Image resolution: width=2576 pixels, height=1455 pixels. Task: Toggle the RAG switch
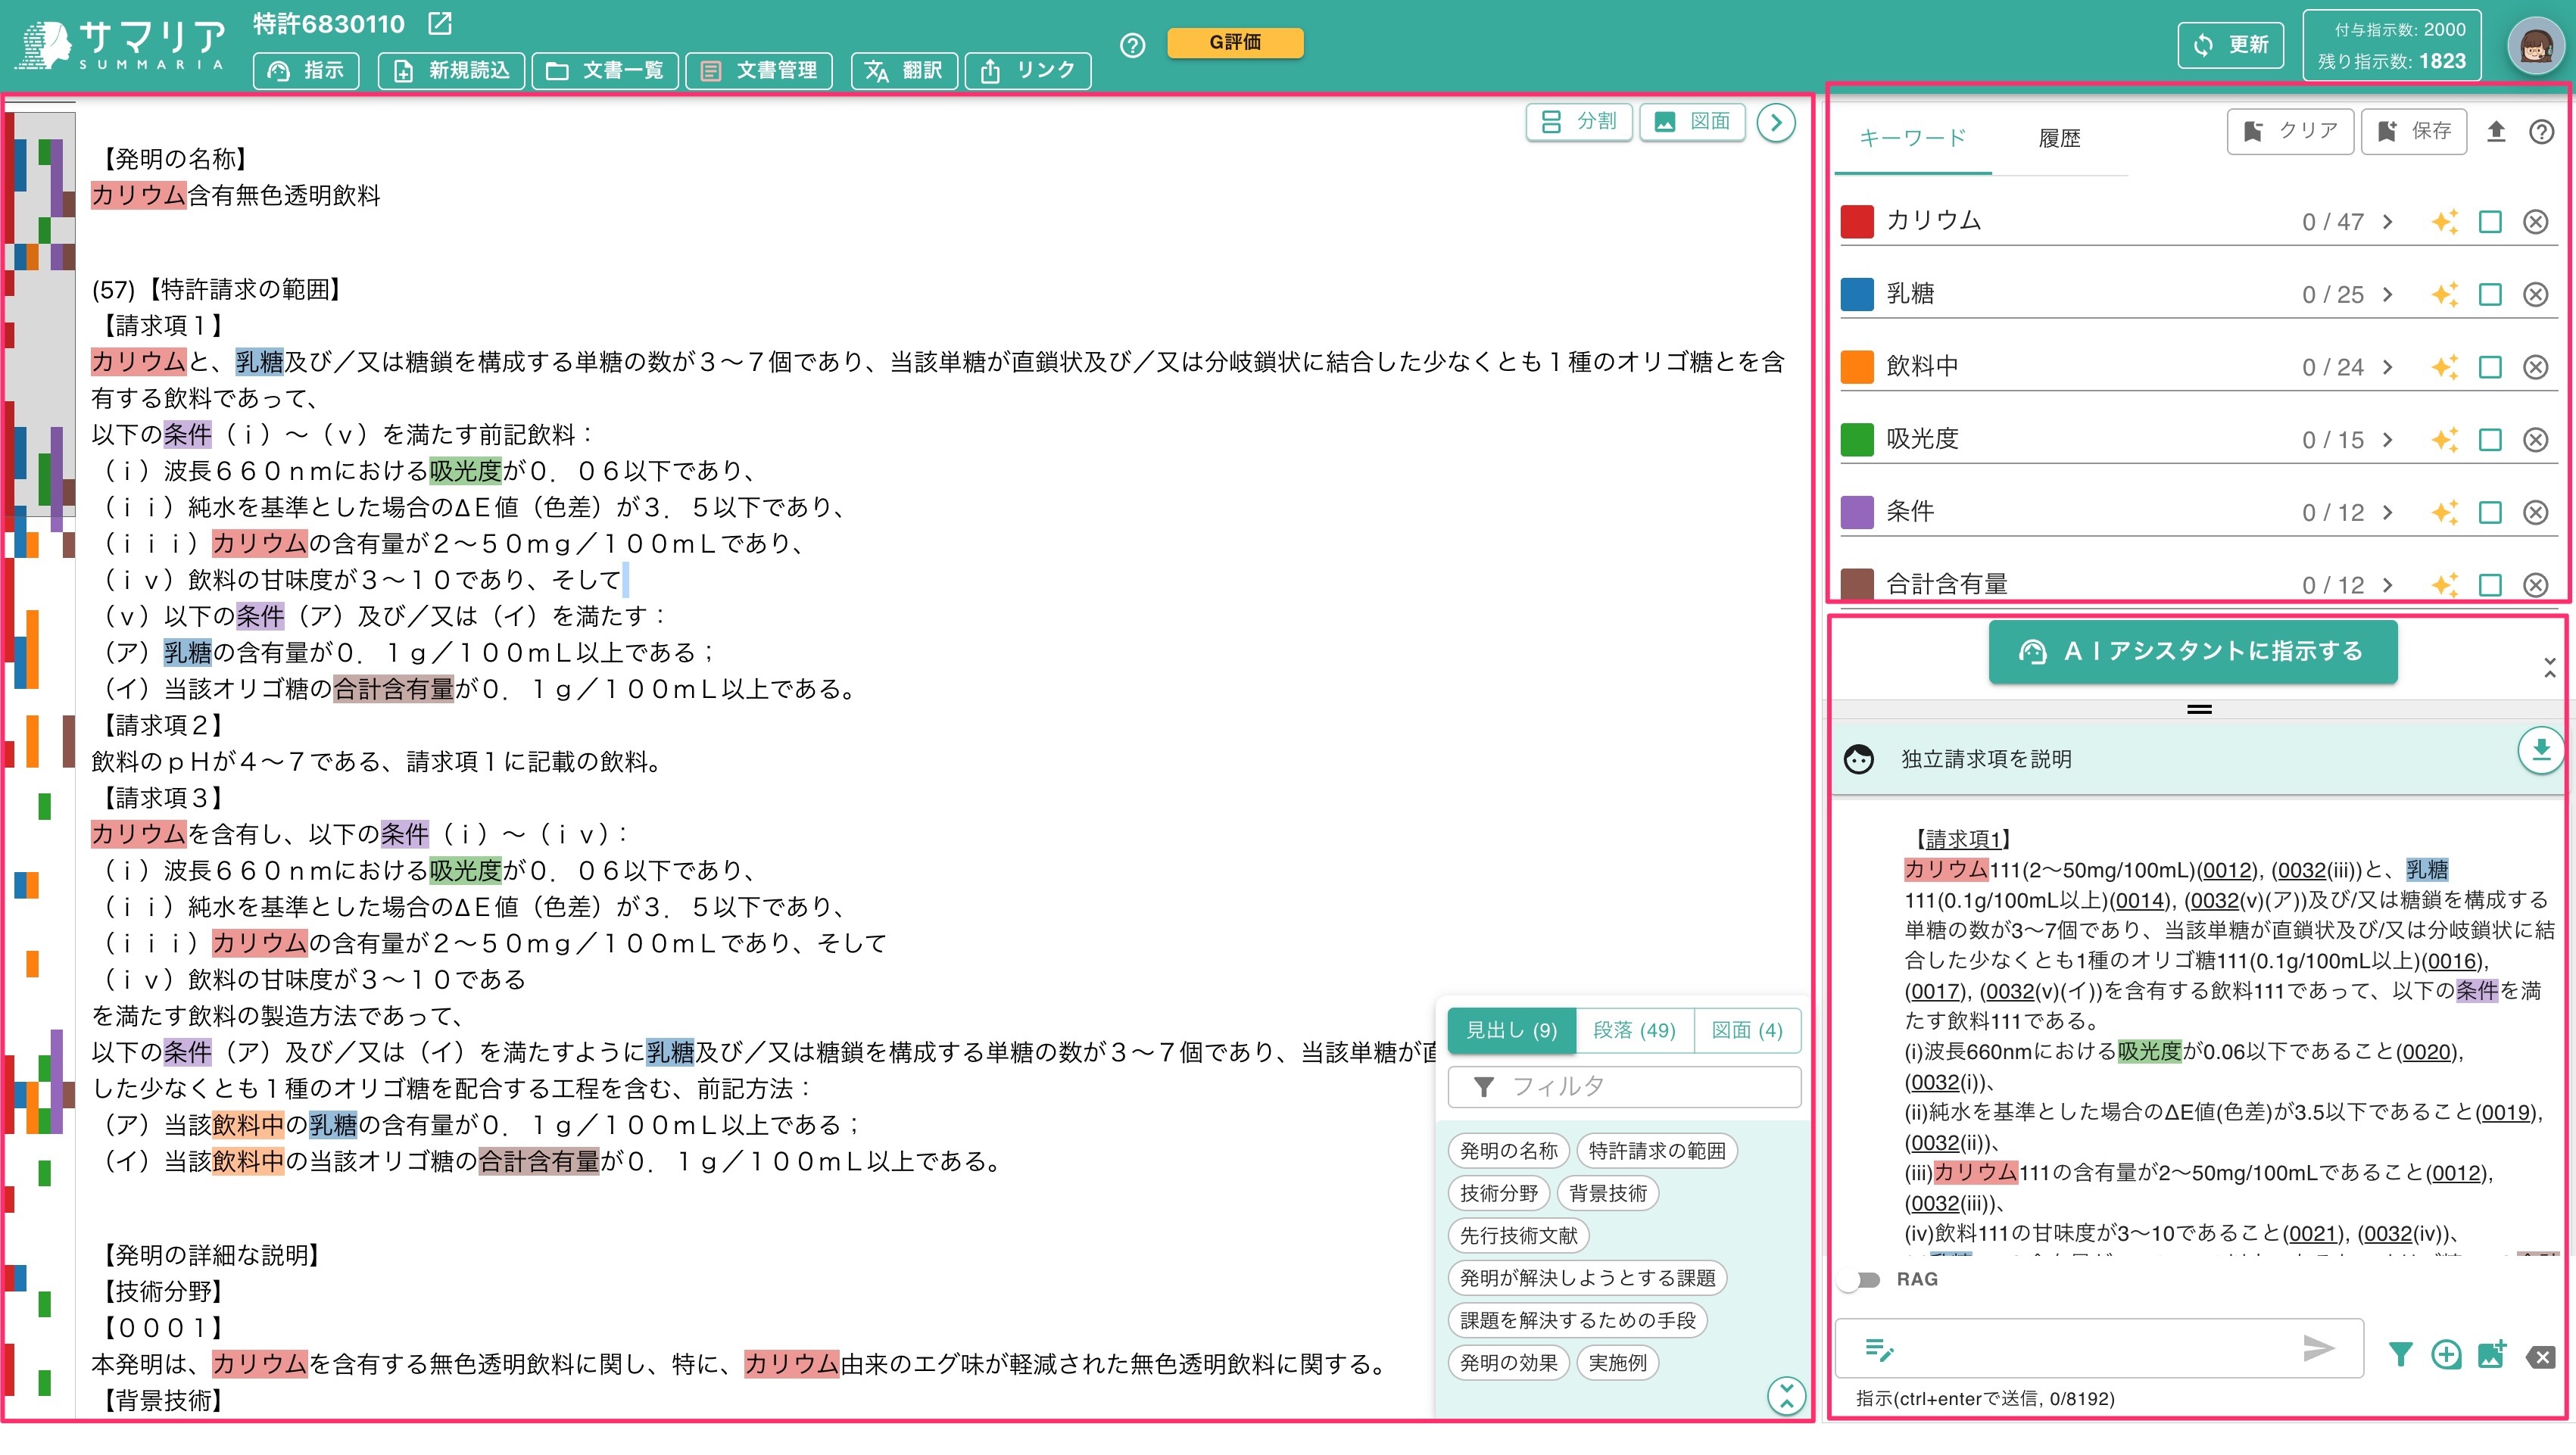1860,1279
